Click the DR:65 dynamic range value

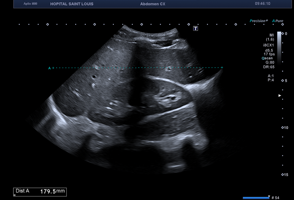(269, 67)
